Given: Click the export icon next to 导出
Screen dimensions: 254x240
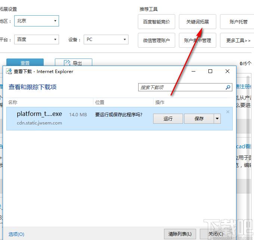Looking at the screenshot, I should (67, 63).
